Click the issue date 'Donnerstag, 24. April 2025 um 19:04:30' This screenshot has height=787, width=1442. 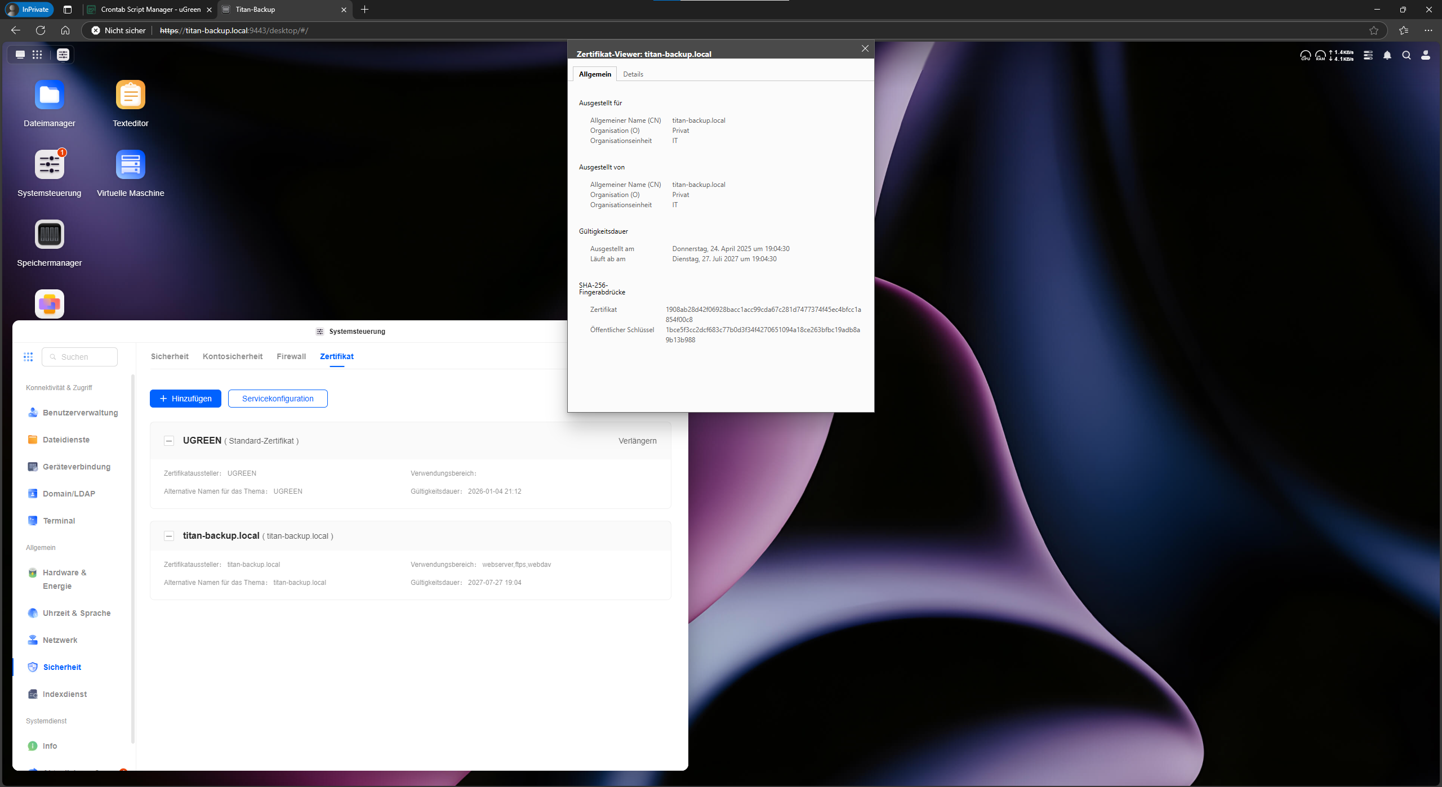[731, 249]
